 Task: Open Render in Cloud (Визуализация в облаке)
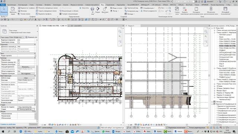pyautogui.click(x=69, y=11)
